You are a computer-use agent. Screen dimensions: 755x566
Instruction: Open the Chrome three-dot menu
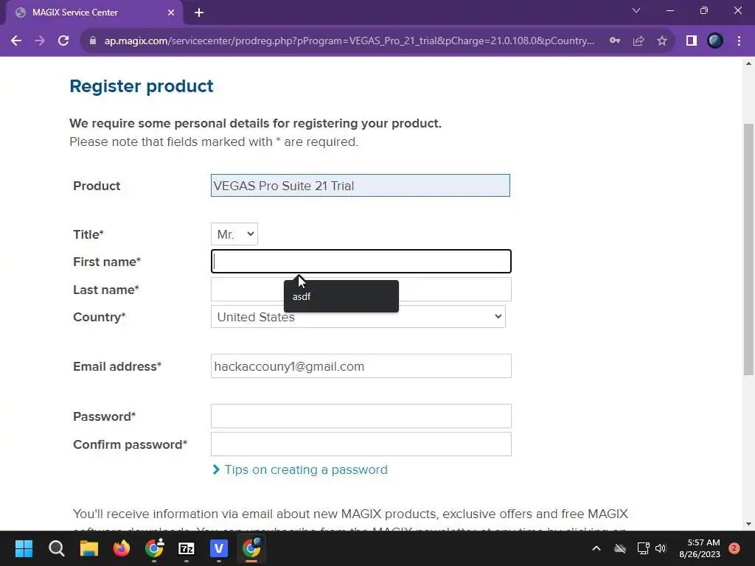[739, 41]
